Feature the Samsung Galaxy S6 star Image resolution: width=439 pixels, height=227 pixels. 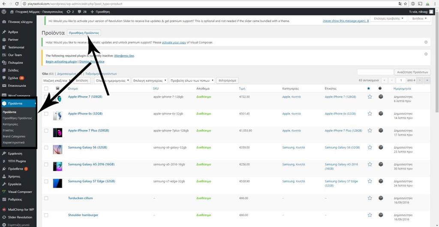pos(370,147)
